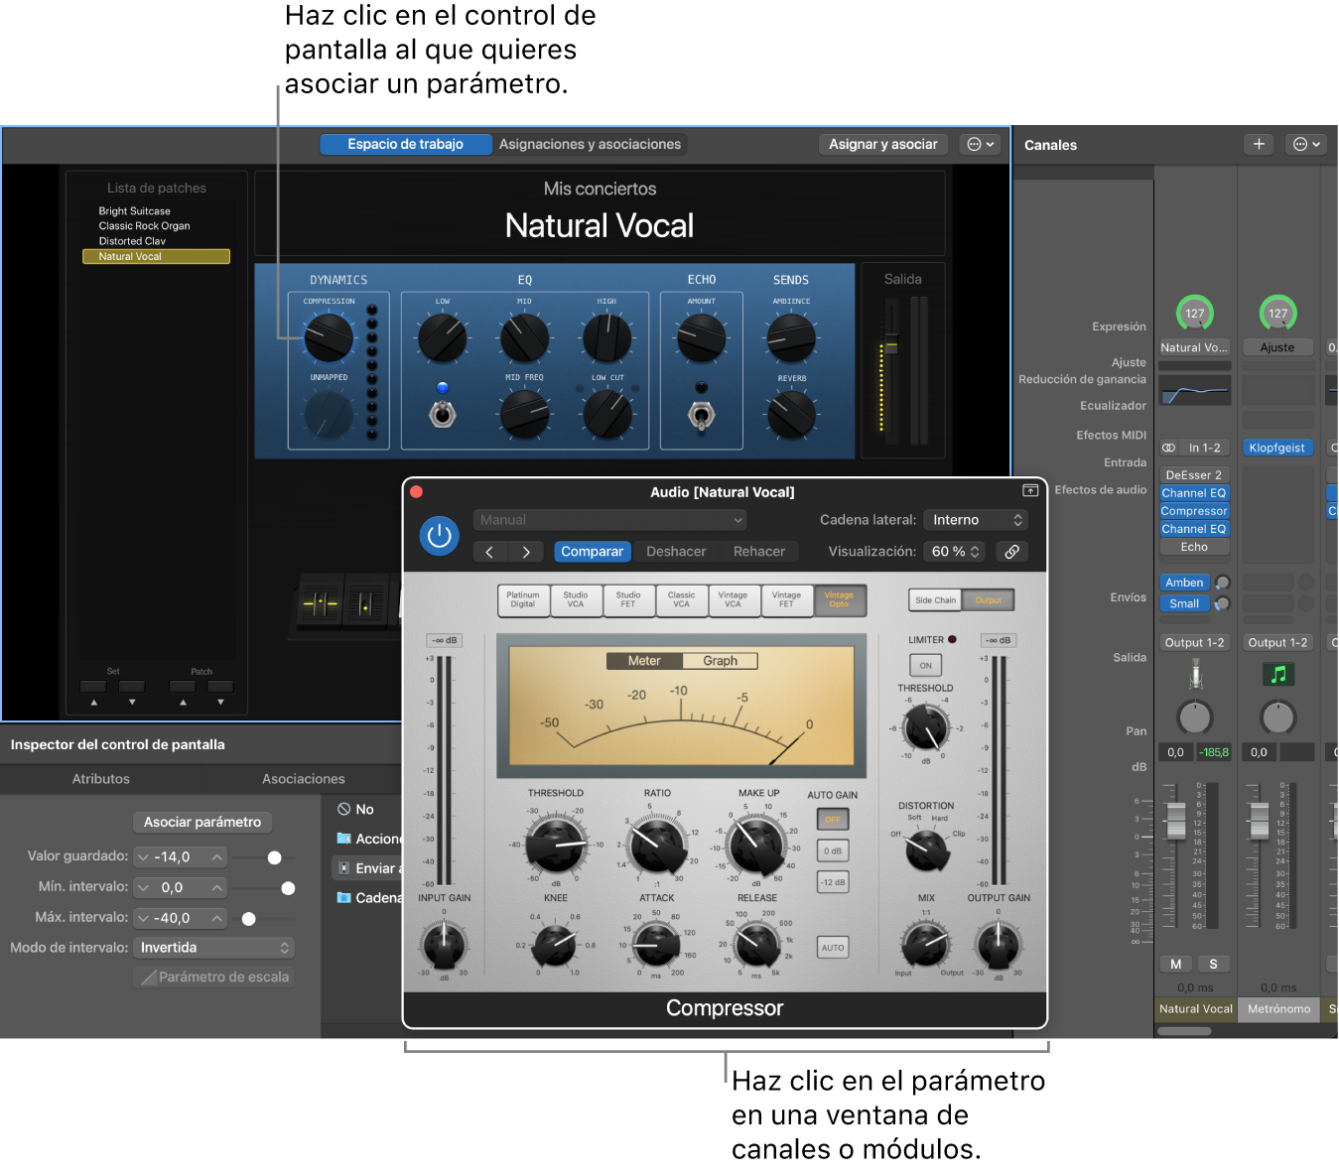Screen dimensions: 1339x1175
Task: Open the Modo de intervalo Invertida dropdown
Action: 213,948
